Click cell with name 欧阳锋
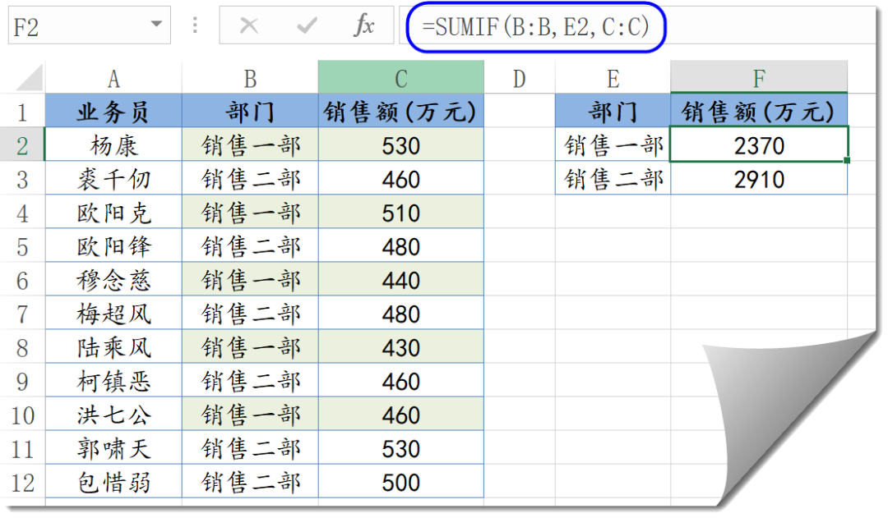The width and height of the screenshot is (888, 518). (113, 246)
